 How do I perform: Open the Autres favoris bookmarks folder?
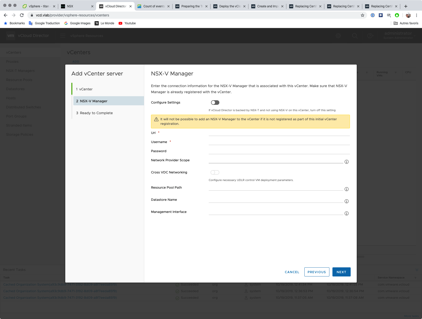406,23
